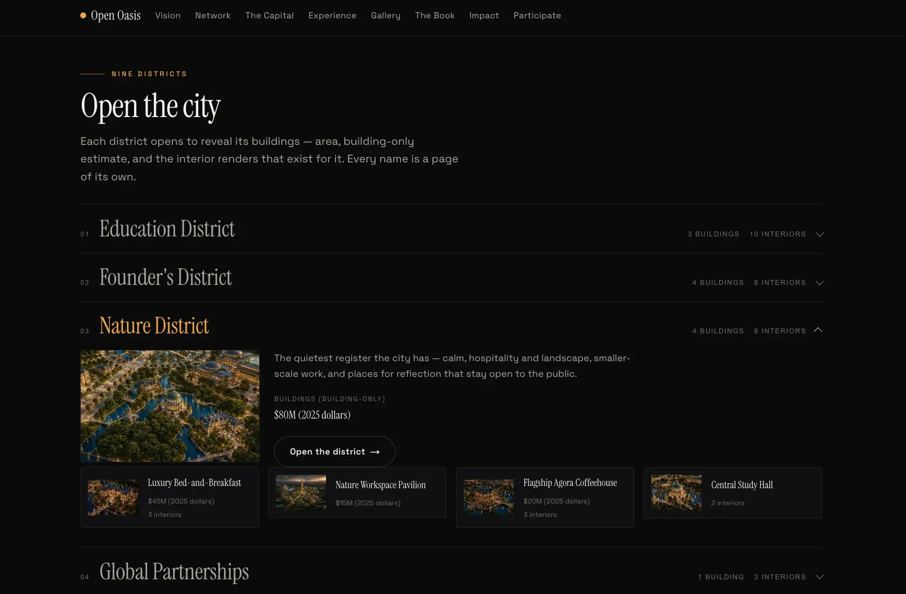Click the $20M (2025 dollars) price
This screenshot has width=906, height=594.
tap(556, 501)
